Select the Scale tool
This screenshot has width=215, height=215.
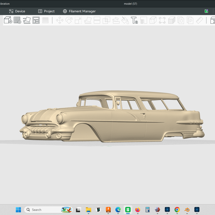78,20
